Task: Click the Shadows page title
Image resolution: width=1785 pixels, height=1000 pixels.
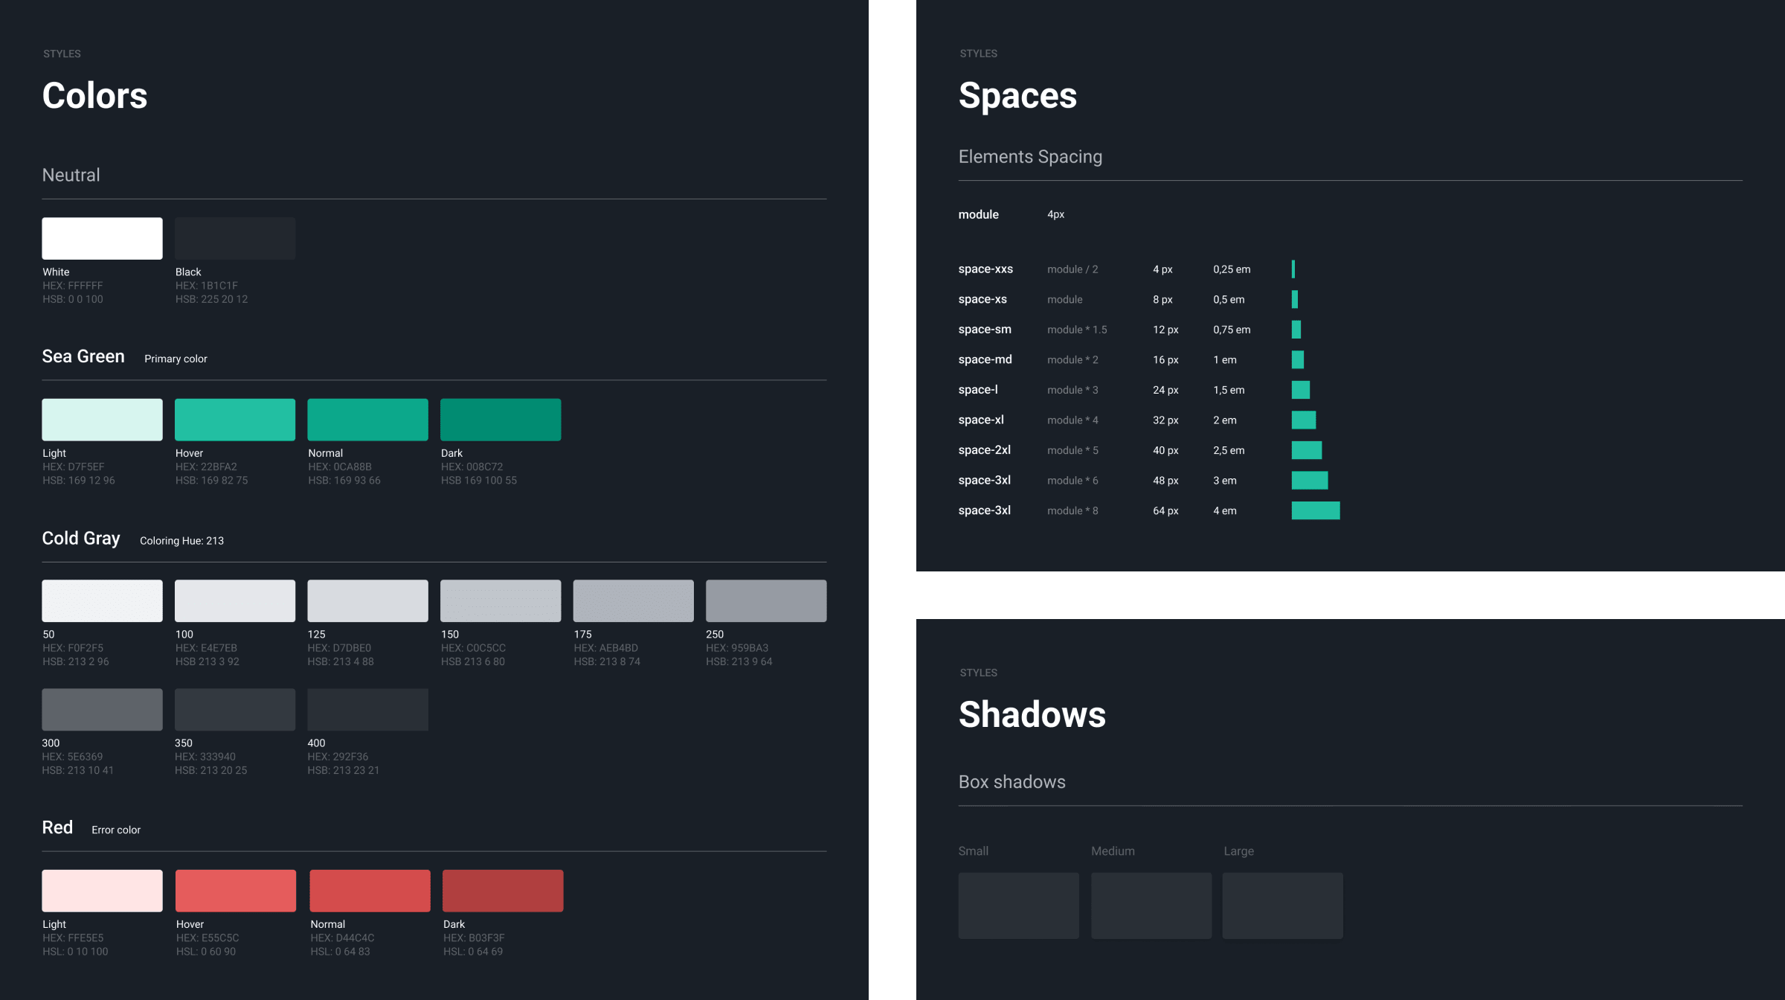Action: click(1032, 714)
